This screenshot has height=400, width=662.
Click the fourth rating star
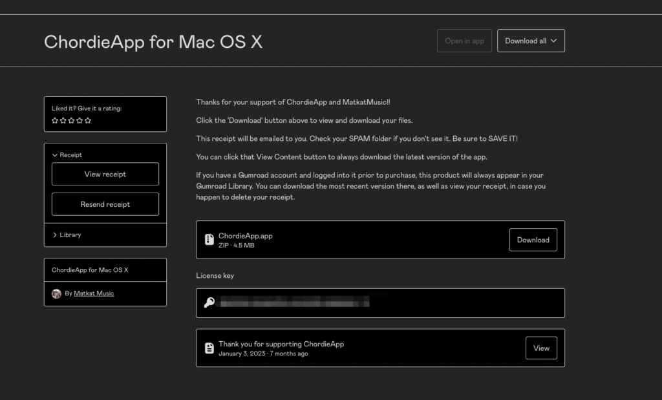click(80, 120)
